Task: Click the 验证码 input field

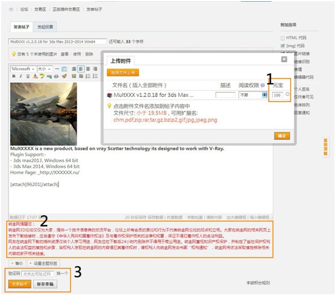Action: [37, 274]
